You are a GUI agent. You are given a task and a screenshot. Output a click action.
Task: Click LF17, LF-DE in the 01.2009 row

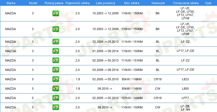pyautogui.click(x=185, y=51)
